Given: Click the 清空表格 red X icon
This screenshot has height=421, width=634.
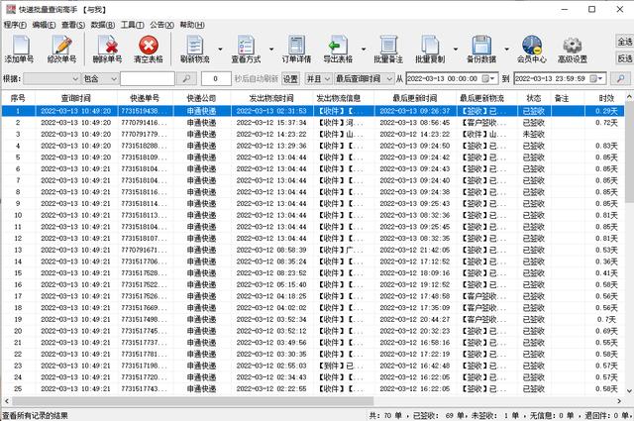Looking at the screenshot, I should click(x=149, y=49).
